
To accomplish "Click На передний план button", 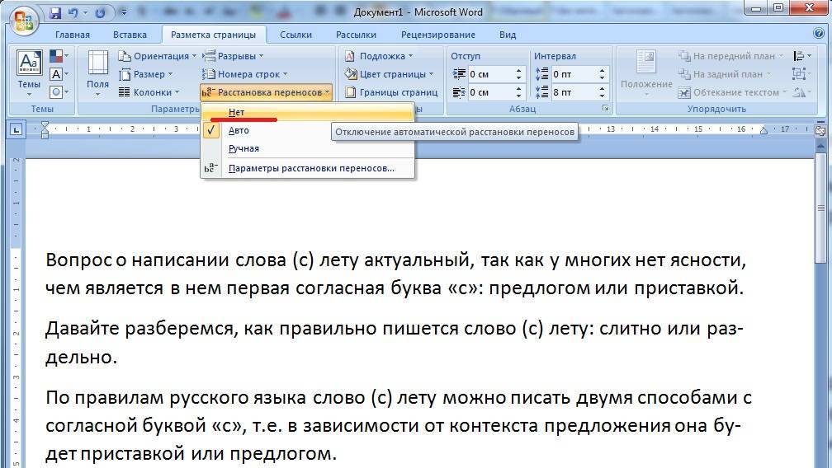I will coord(731,55).
